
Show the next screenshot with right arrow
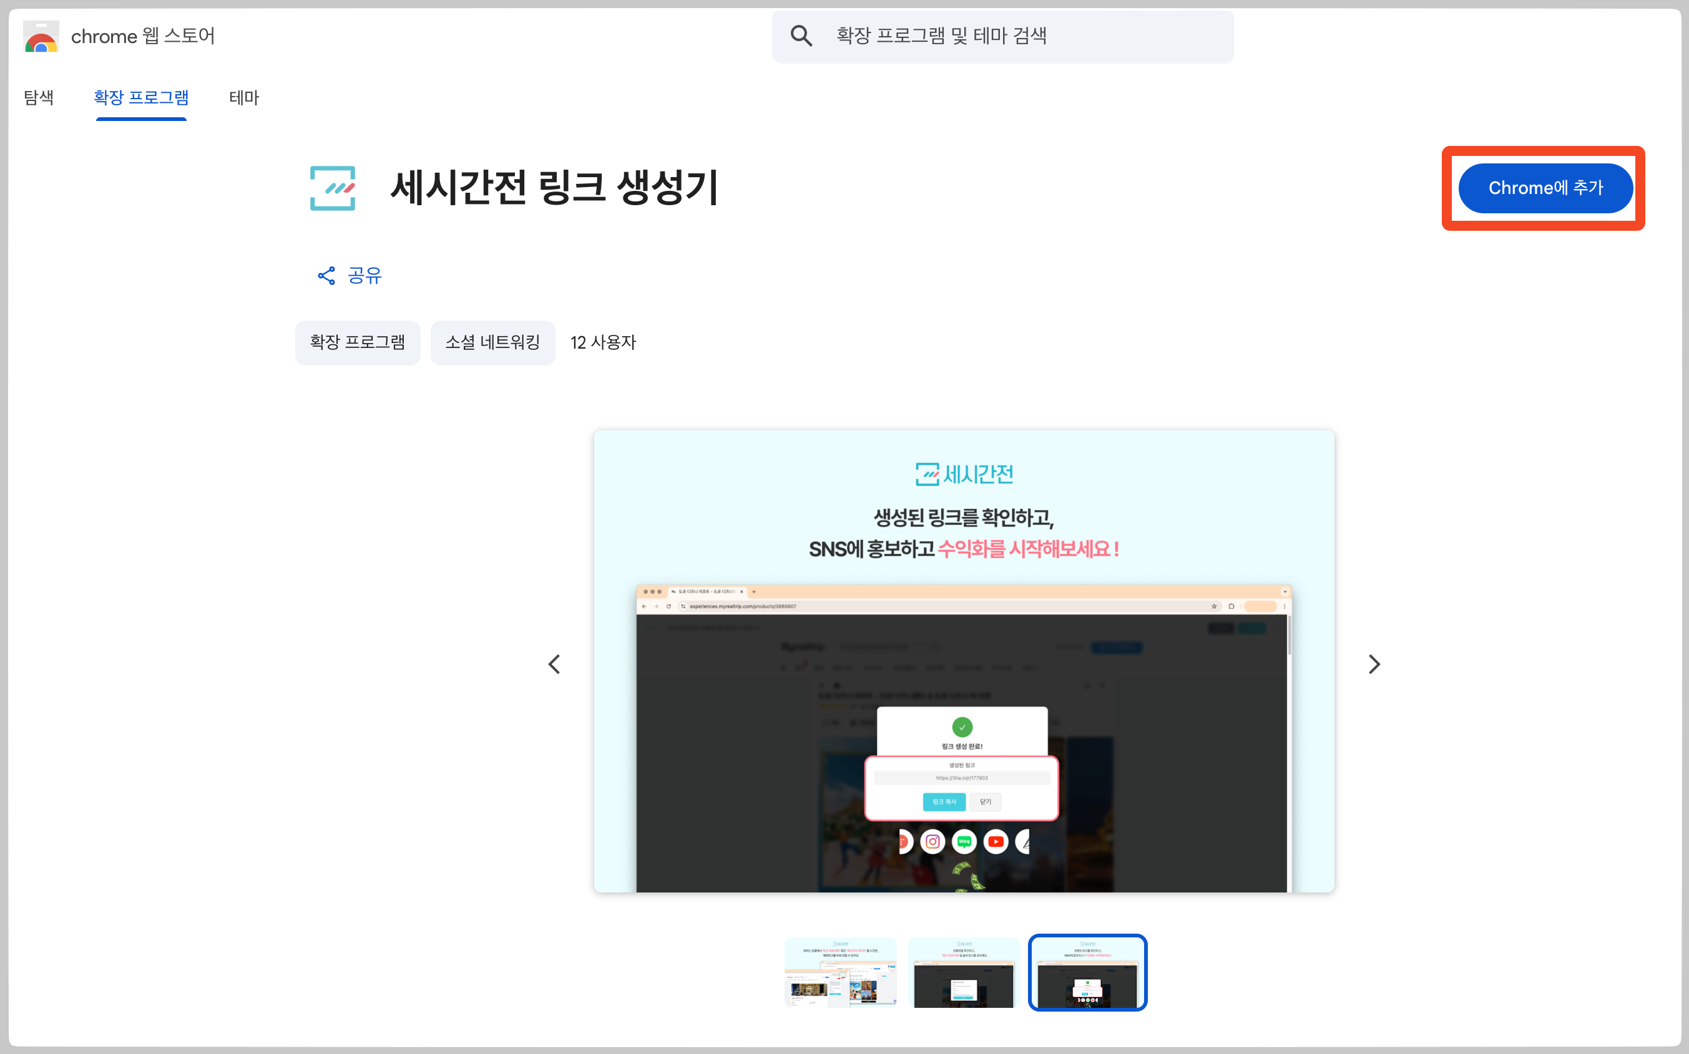click(1374, 664)
